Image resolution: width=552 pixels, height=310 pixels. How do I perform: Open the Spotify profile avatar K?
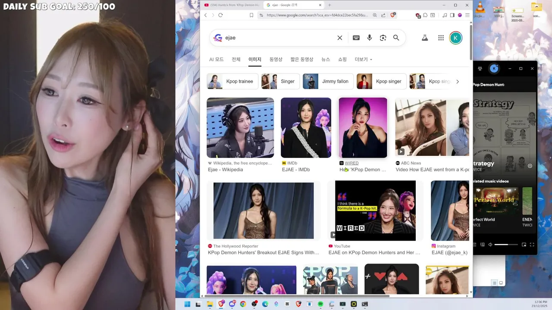tap(494, 68)
